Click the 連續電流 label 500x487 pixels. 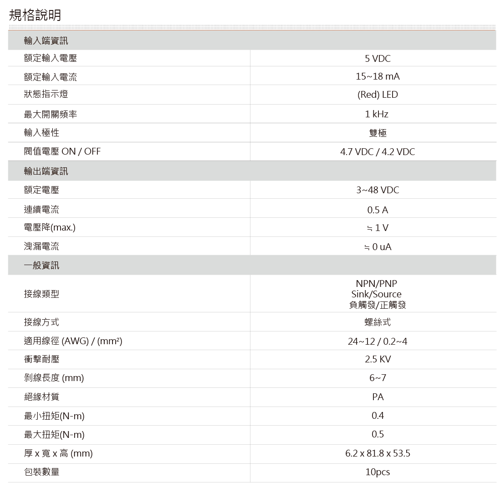click(41, 209)
